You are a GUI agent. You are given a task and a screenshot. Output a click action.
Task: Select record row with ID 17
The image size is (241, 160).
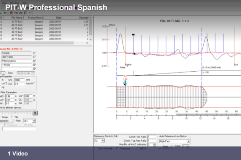(45, 39)
